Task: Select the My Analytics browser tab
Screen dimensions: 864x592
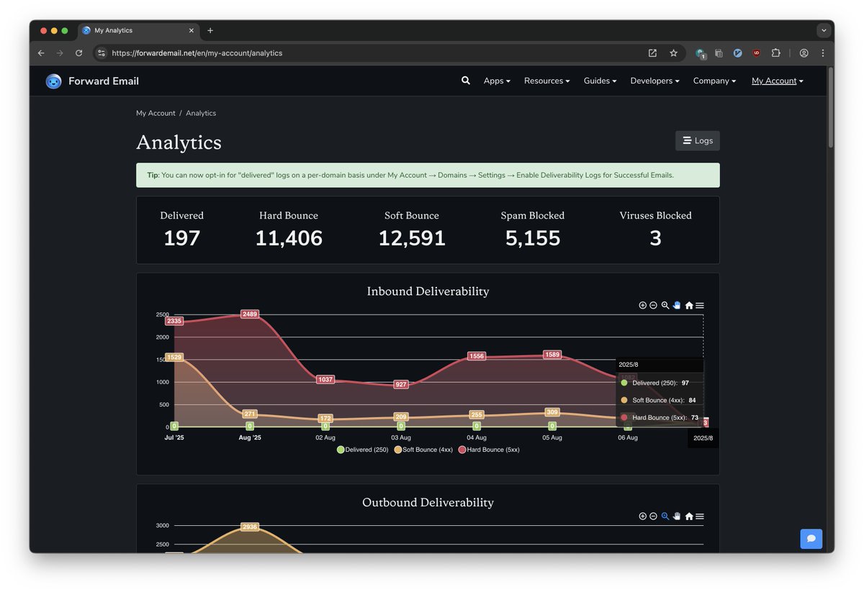Action: click(x=138, y=30)
